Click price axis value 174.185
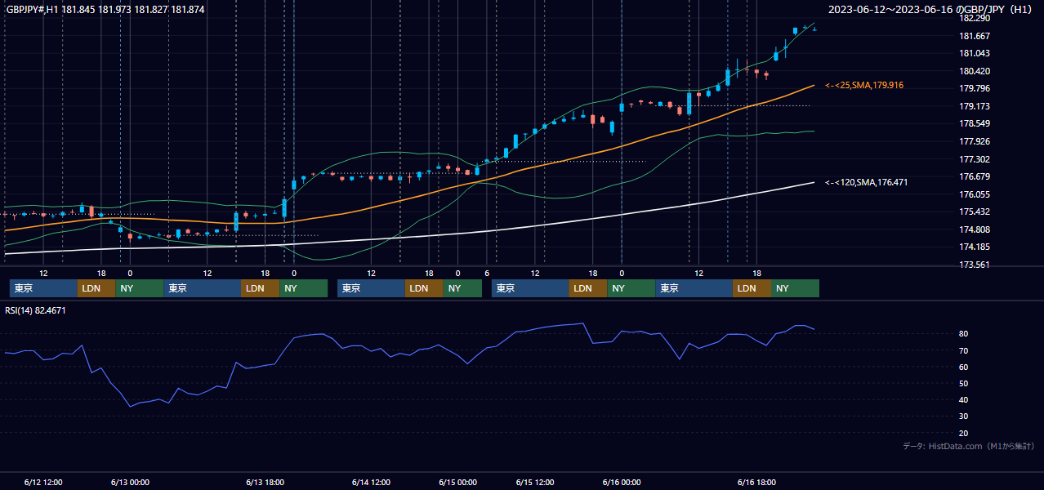1044x490 pixels. 974,247
